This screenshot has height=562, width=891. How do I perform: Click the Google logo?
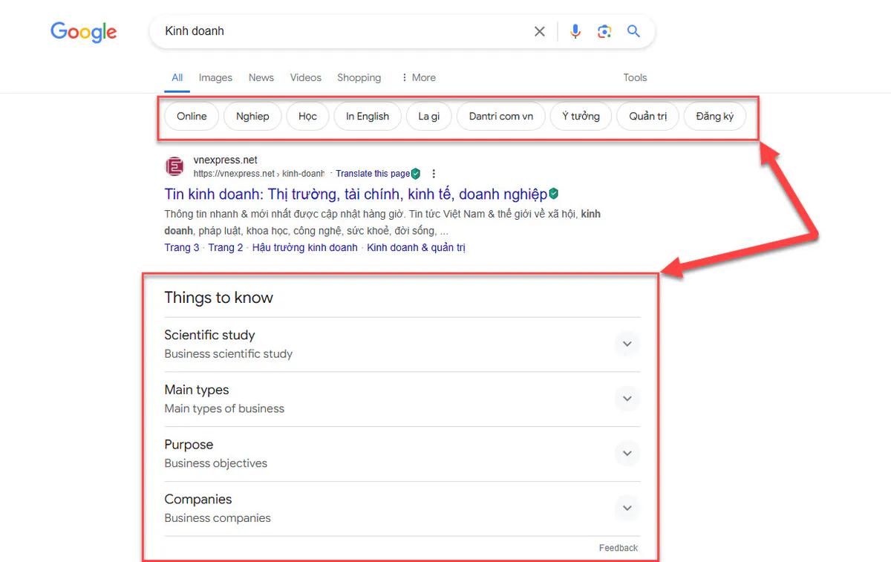point(84,32)
